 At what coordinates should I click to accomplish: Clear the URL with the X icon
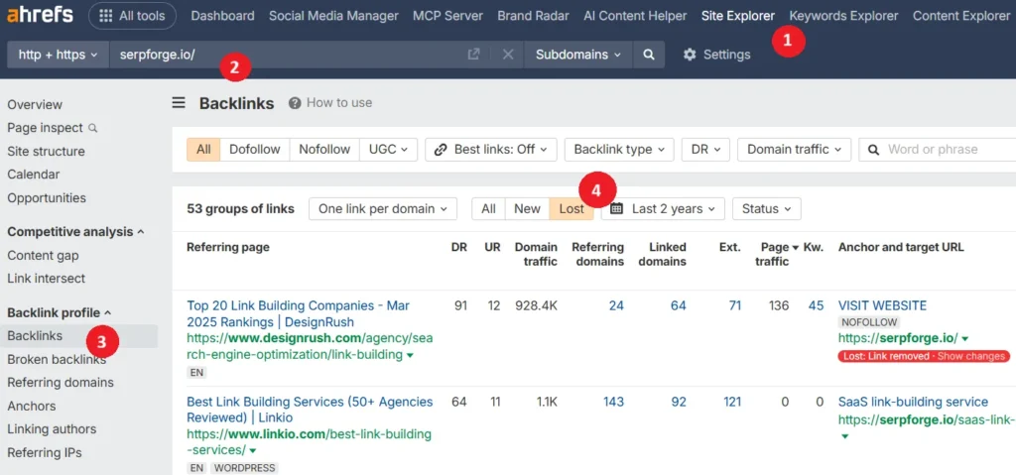coord(508,56)
